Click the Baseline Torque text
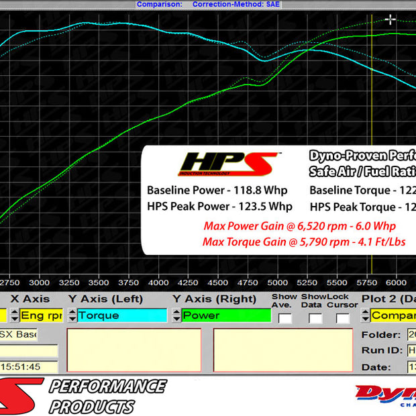 (363, 191)
